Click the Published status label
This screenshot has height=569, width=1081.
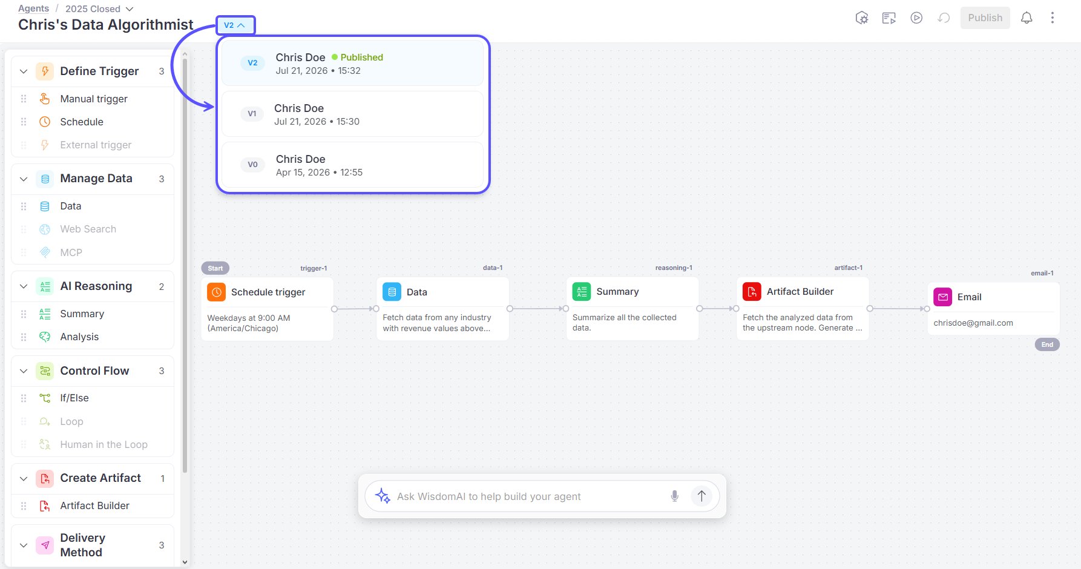click(357, 58)
